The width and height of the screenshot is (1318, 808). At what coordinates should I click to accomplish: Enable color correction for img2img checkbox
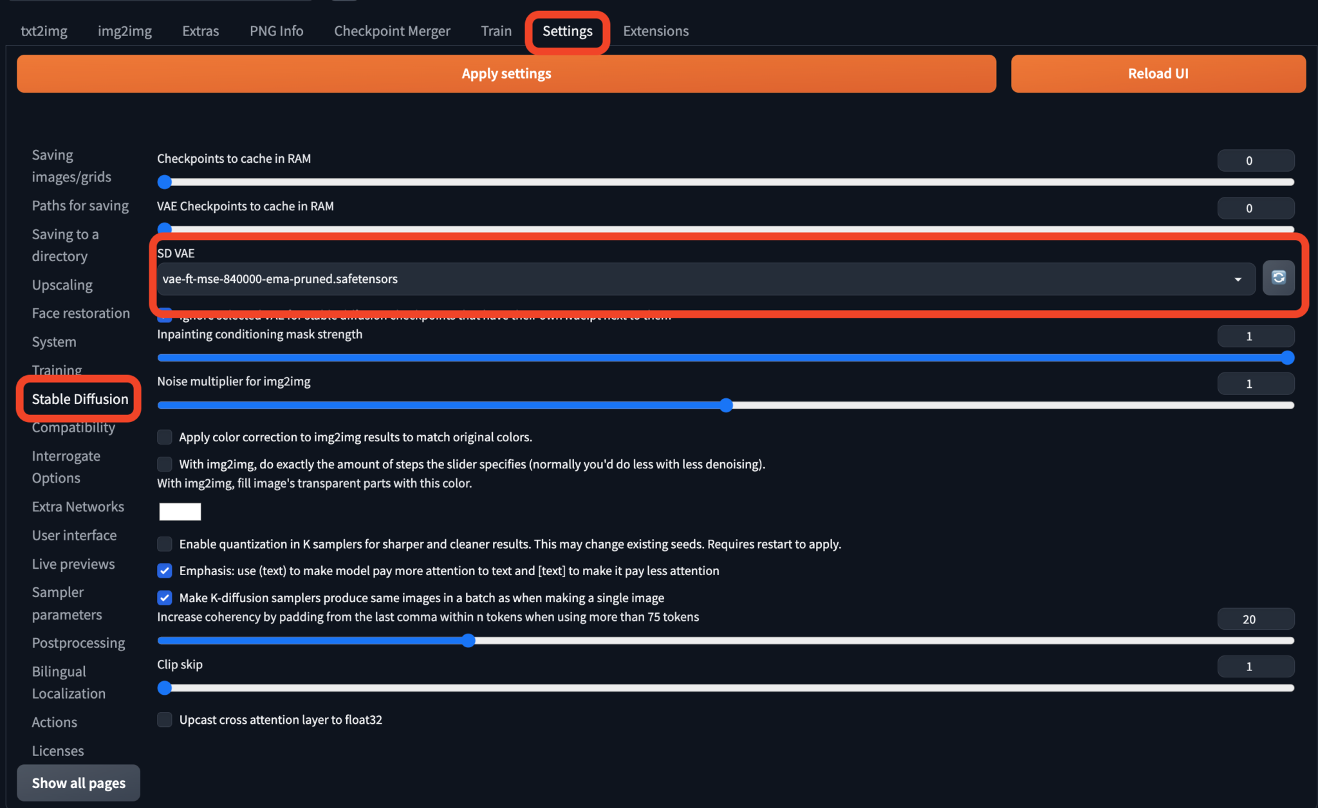click(165, 437)
